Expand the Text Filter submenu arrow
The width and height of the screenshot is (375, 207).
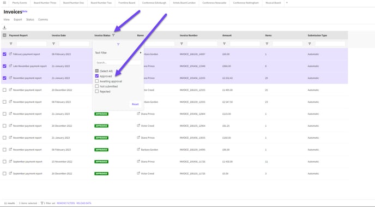pyautogui.click(x=141, y=53)
